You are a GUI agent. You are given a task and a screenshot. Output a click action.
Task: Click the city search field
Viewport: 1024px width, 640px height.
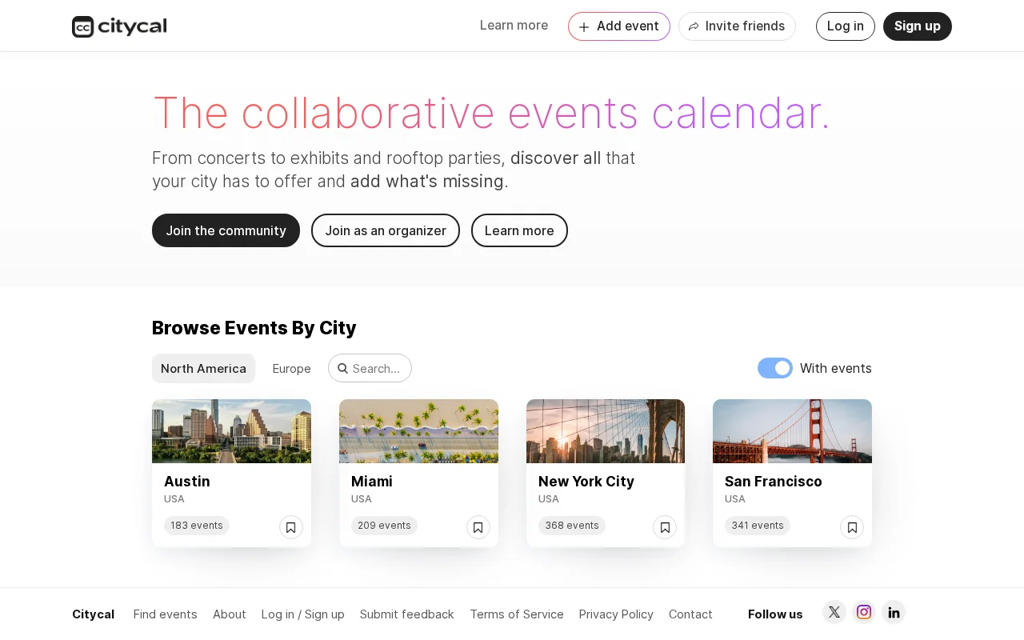tap(370, 368)
